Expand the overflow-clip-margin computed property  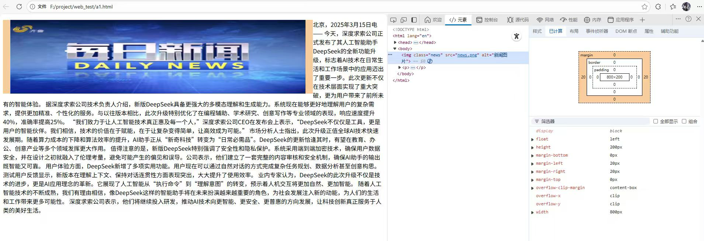(x=532, y=188)
